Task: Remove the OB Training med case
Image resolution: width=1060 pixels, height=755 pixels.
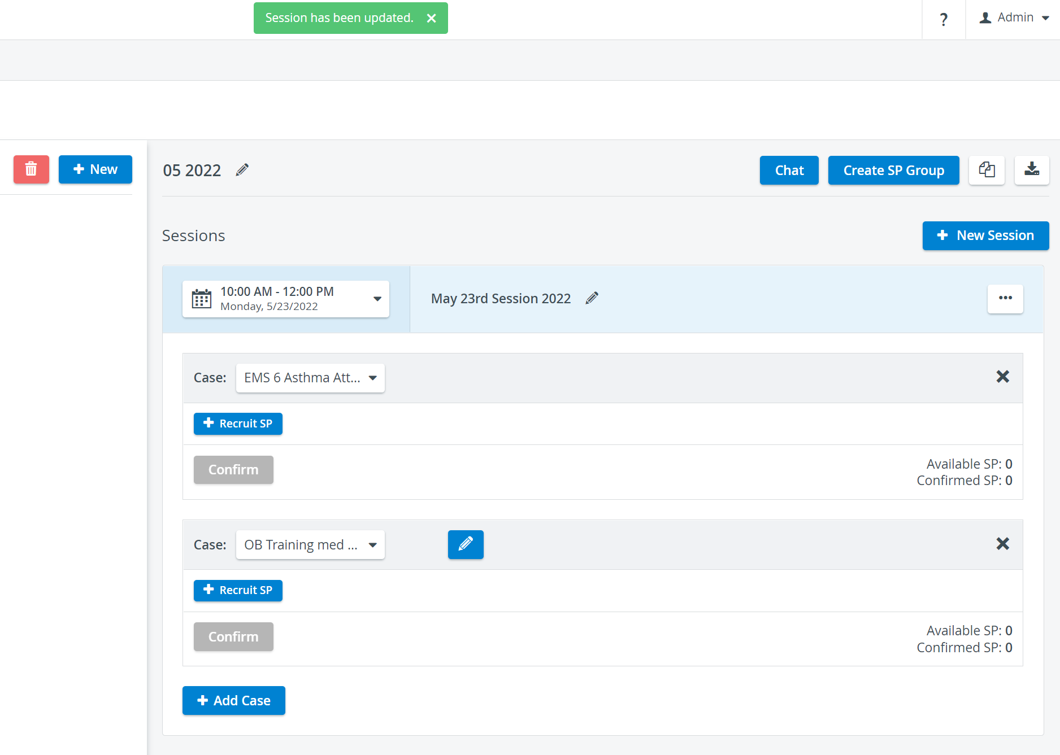Action: (1002, 544)
